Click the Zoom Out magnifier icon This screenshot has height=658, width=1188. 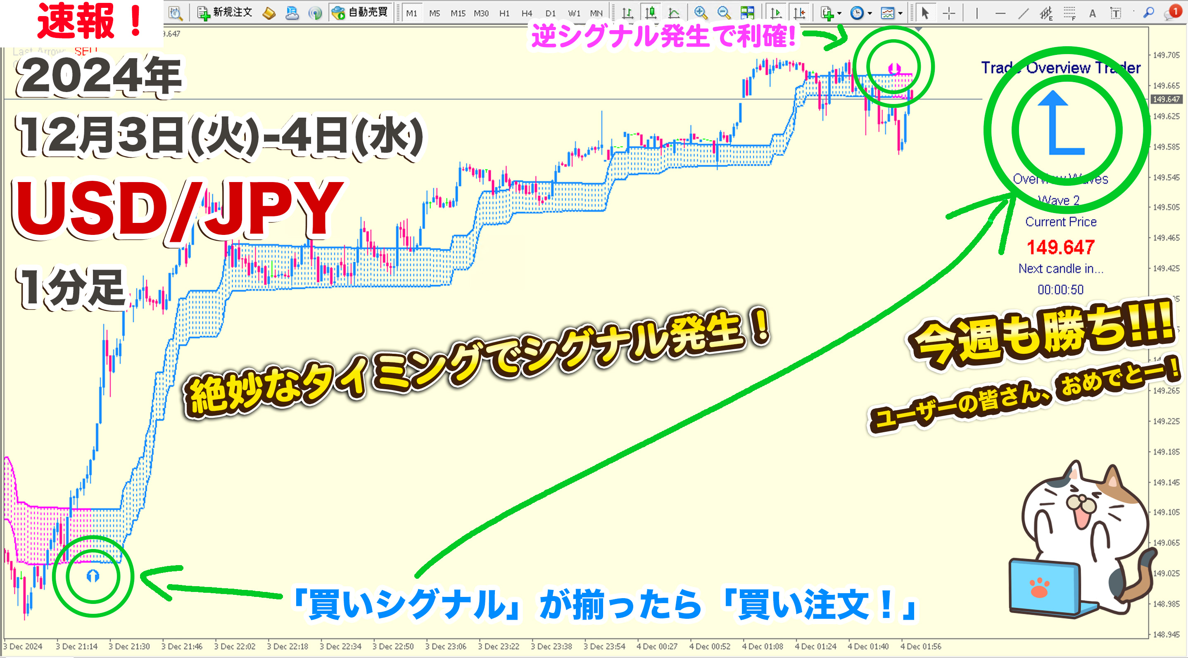724,13
